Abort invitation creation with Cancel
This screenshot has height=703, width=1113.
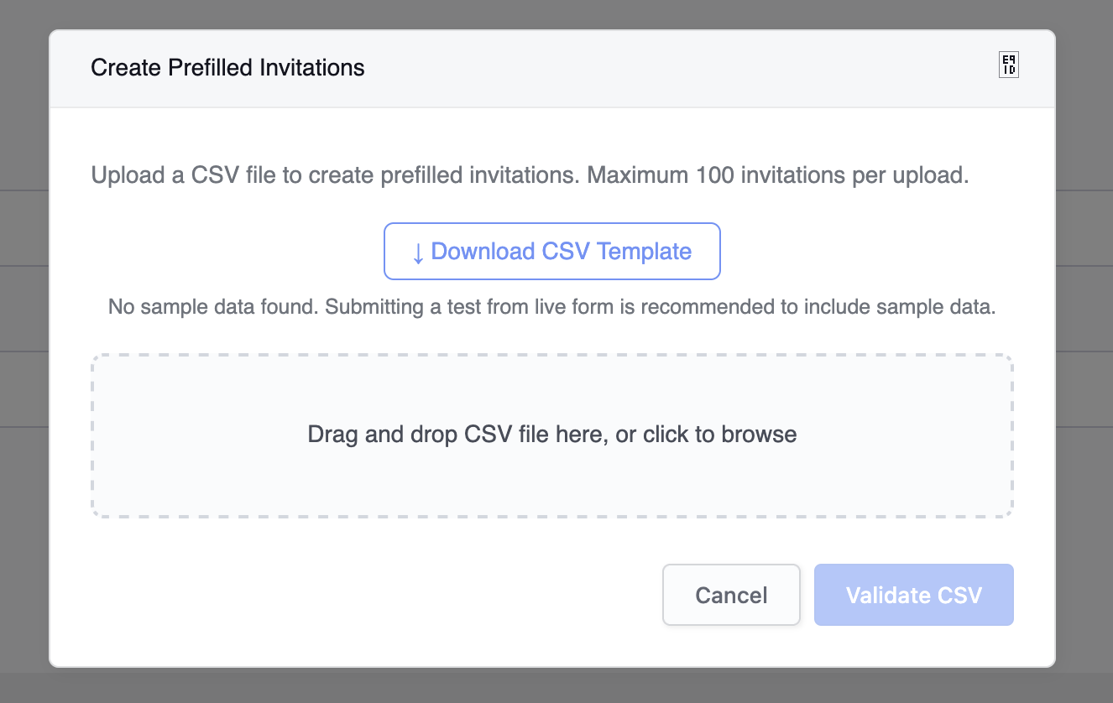[731, 595]
